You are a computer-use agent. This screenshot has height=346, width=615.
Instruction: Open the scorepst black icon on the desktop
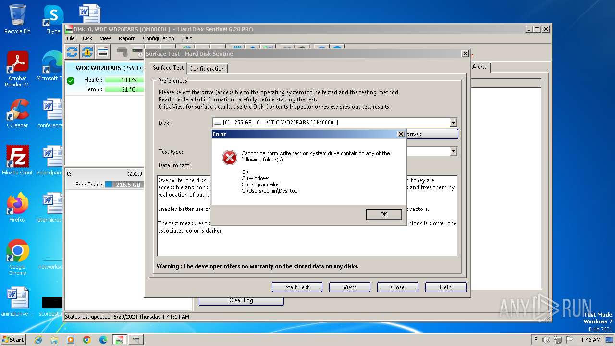click(x=51, y=306)
